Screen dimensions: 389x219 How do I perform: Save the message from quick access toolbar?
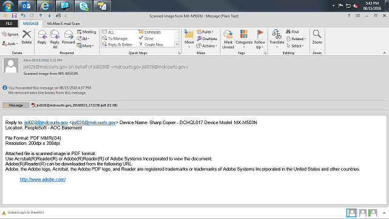[14, 16]
